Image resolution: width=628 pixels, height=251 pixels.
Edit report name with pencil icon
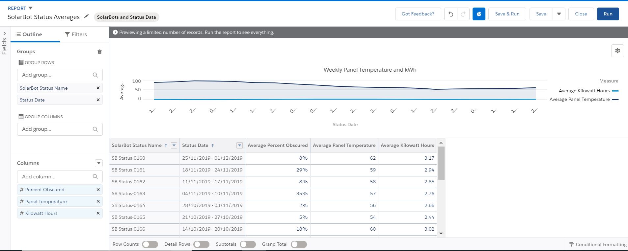coord(86,16)
